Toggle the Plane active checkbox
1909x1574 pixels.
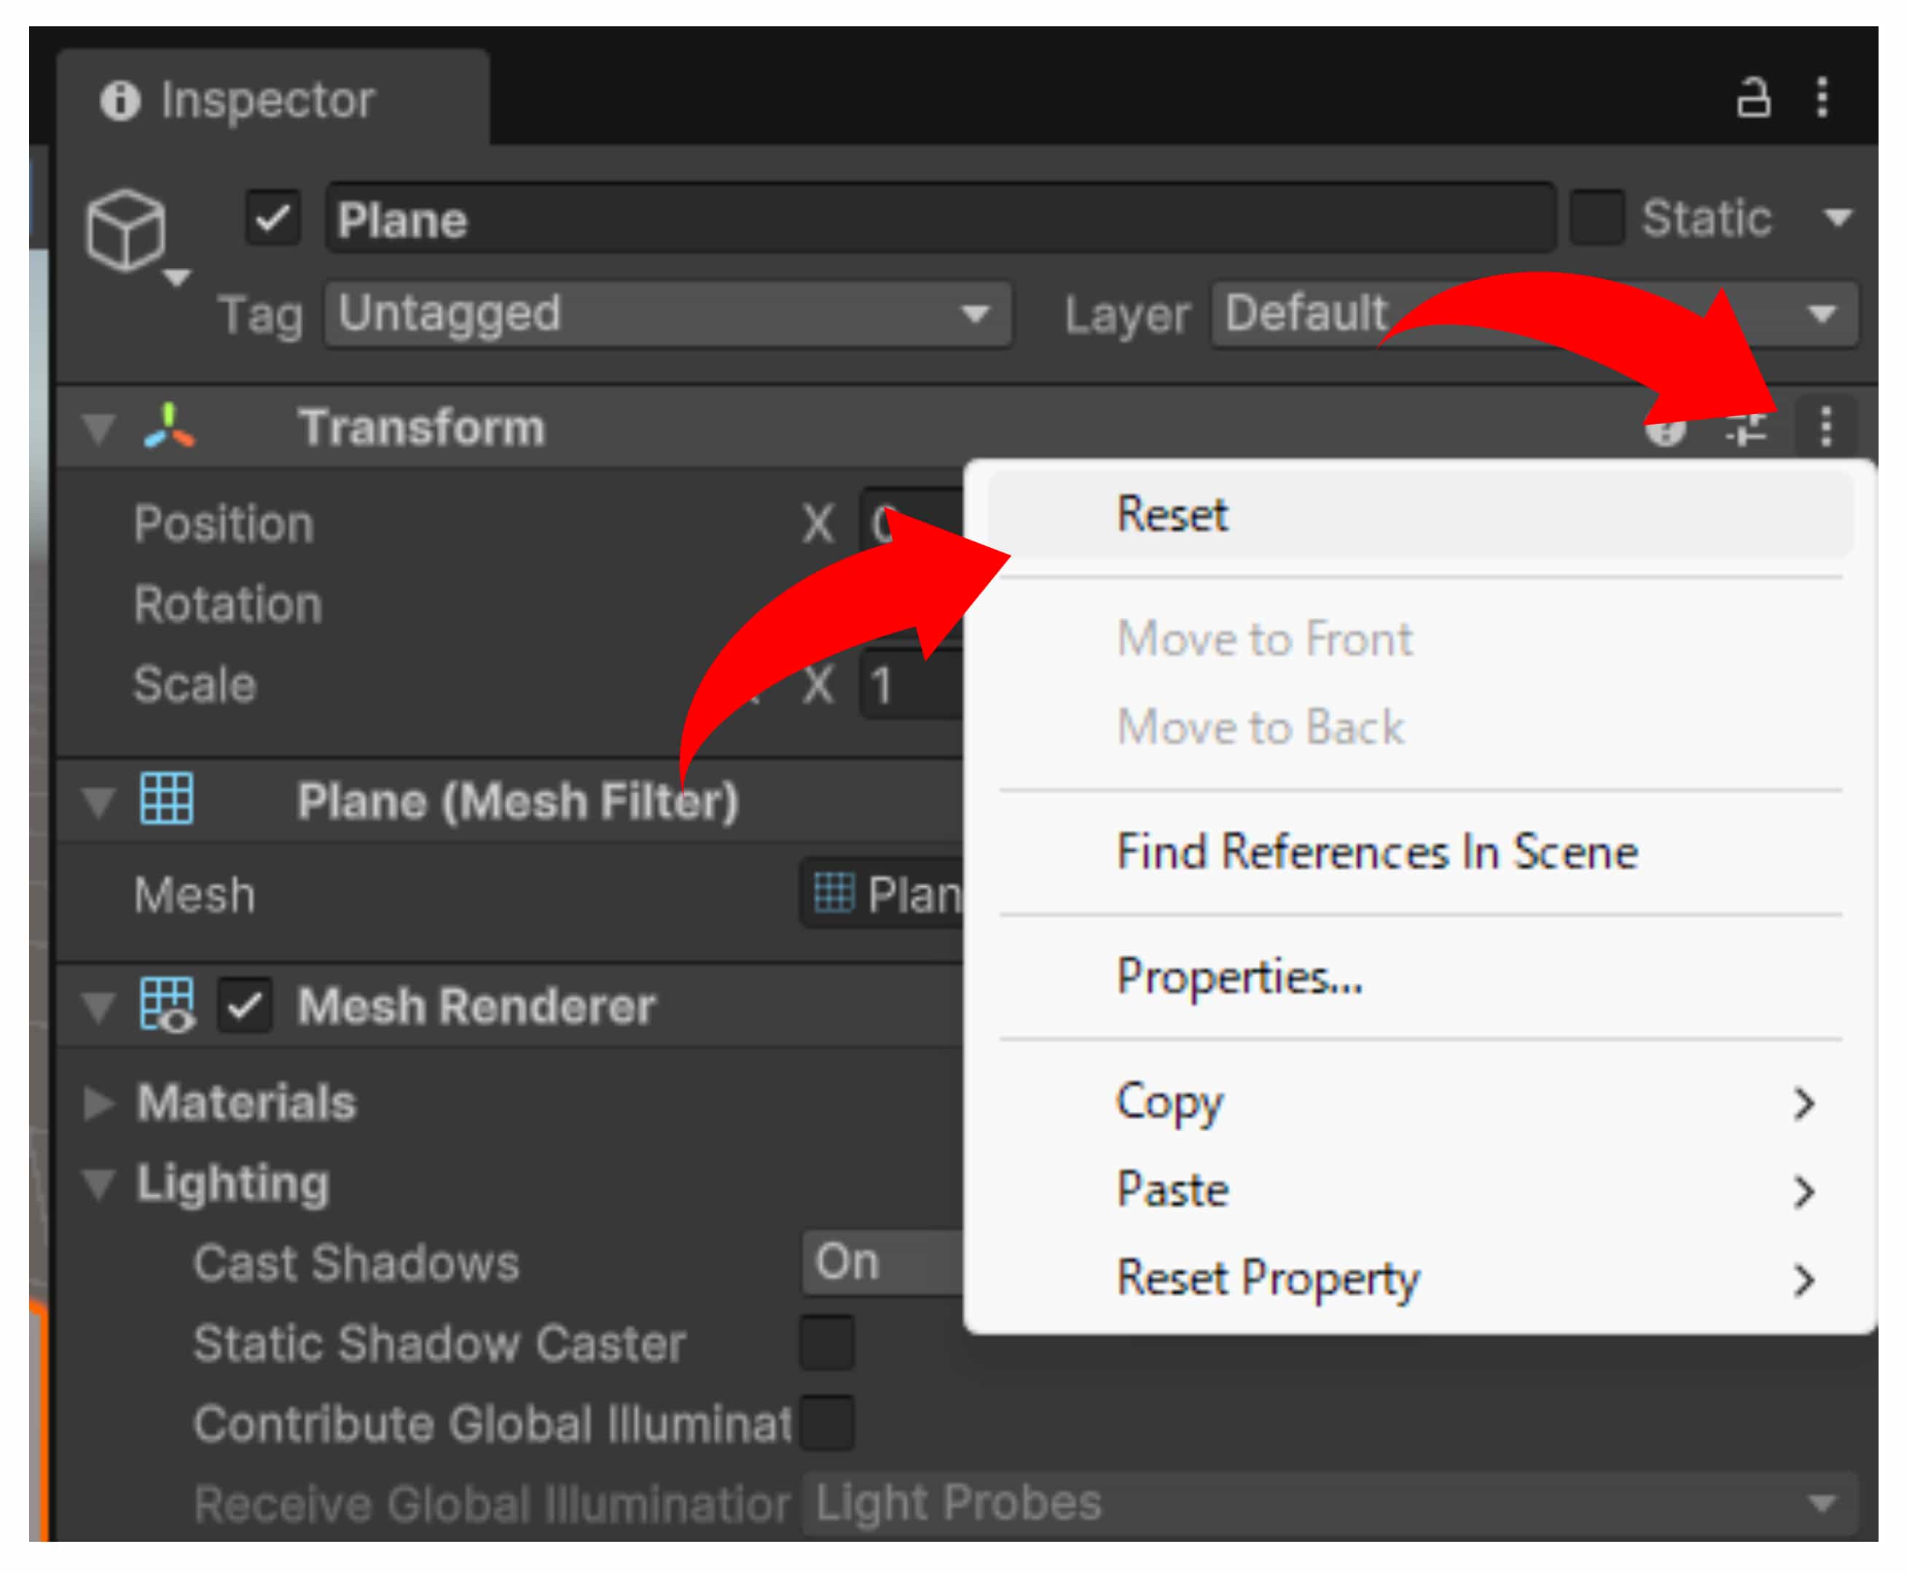(273, 219)
